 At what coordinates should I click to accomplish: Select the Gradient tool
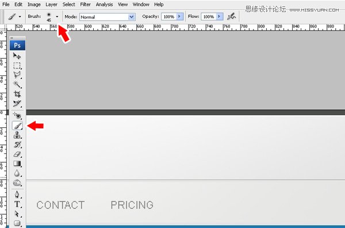(x=17, y=164)
